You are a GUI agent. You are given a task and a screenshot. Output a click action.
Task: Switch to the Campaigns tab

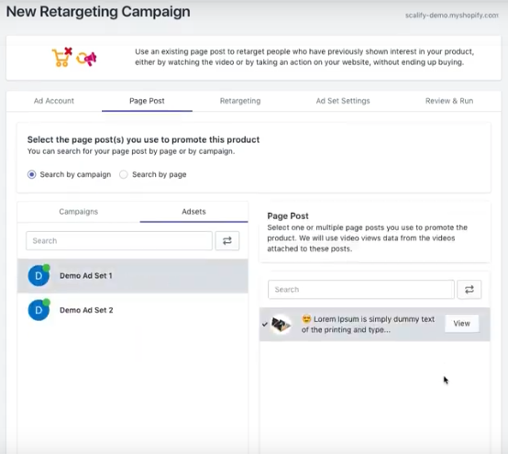[79, 212]
